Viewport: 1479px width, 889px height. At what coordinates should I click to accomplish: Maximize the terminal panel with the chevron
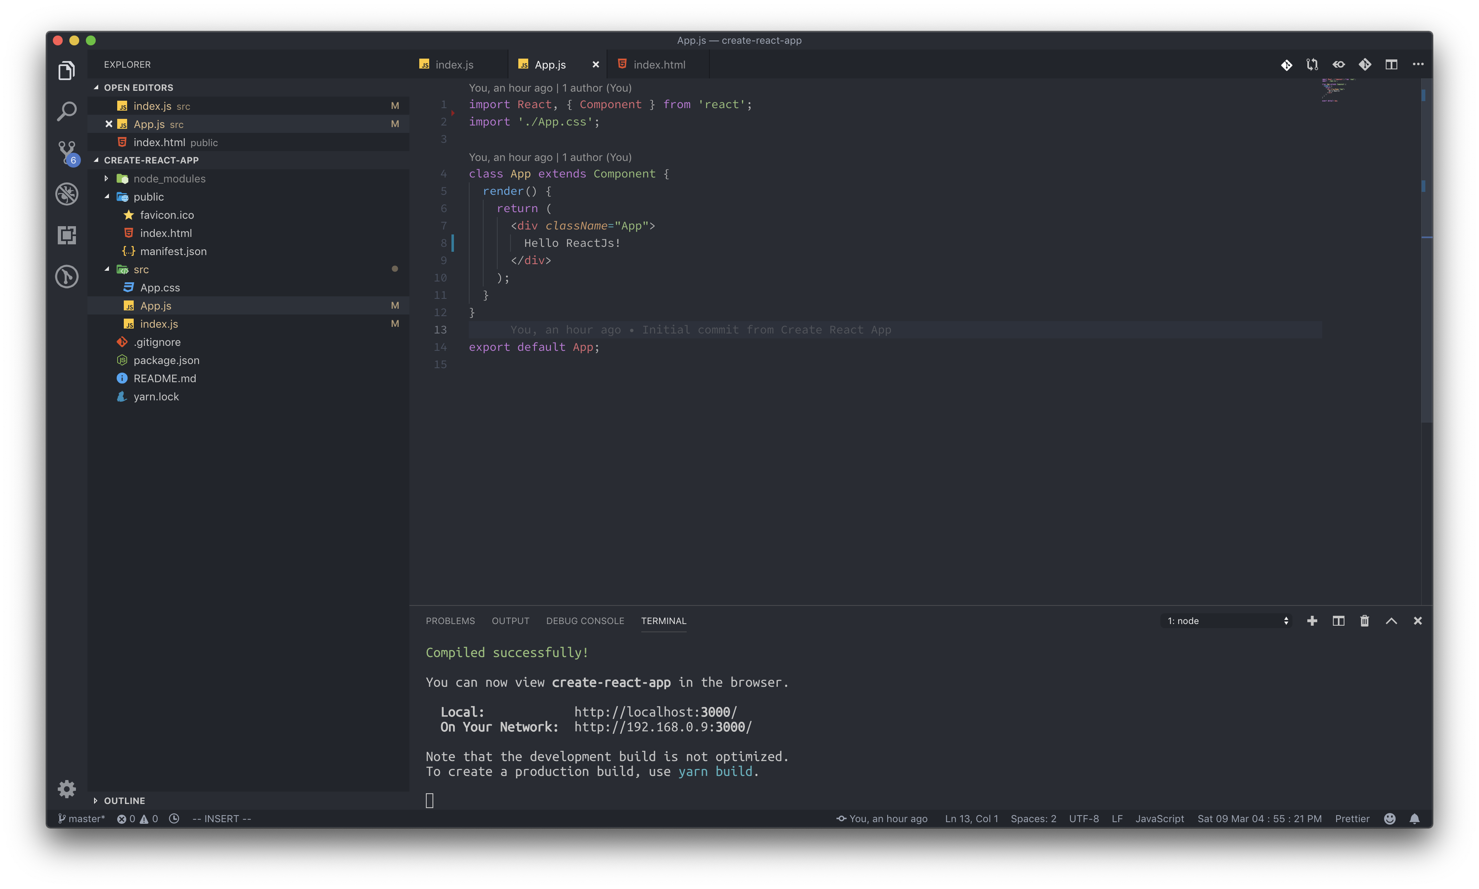tap(1391, 621)
